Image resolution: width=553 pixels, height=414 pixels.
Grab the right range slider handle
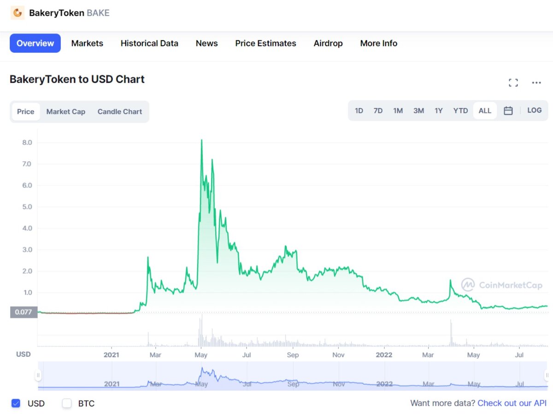click(x=547, y=375)
